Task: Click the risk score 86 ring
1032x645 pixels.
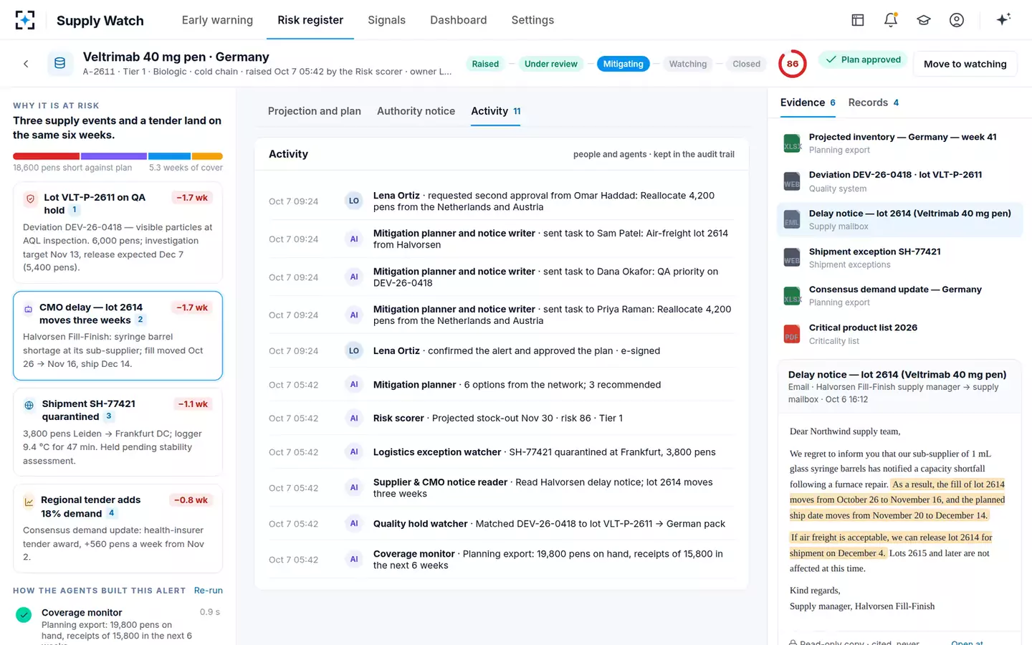Action: pos(793,64)
